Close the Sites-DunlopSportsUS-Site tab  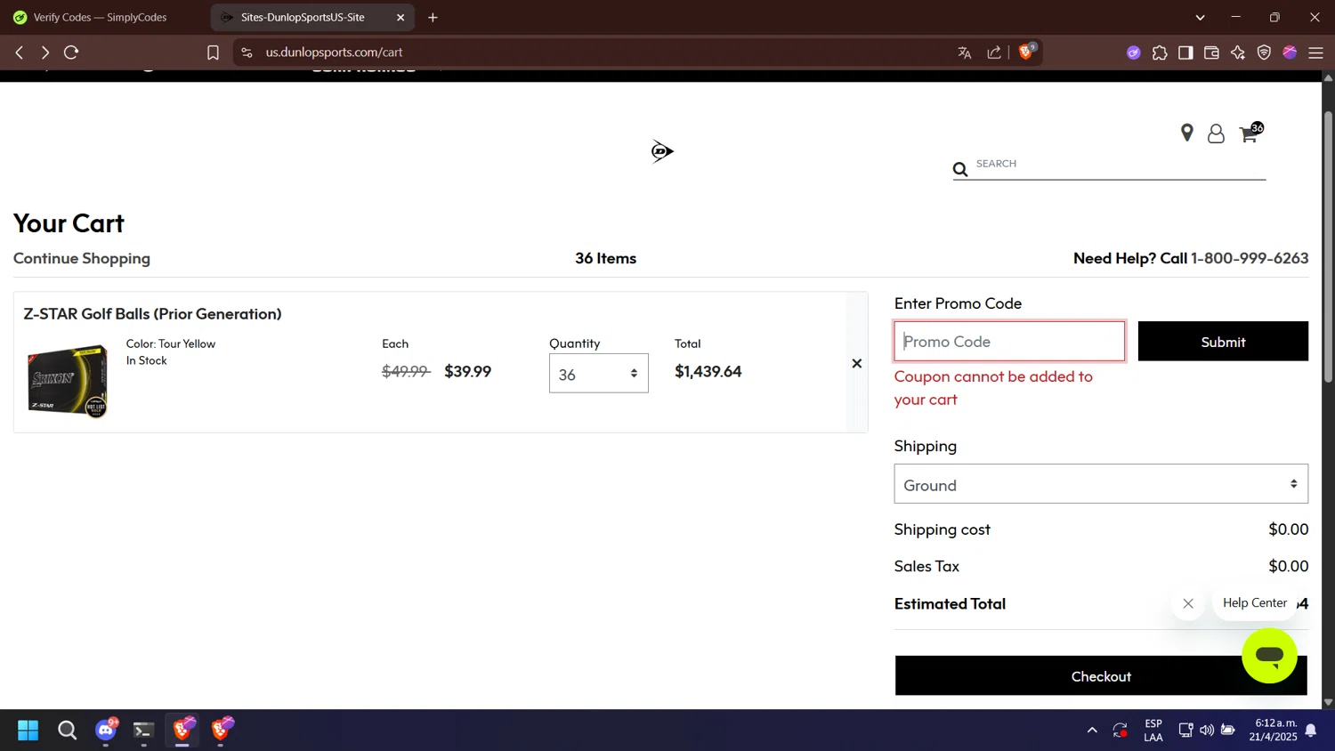tap(400, 17)
